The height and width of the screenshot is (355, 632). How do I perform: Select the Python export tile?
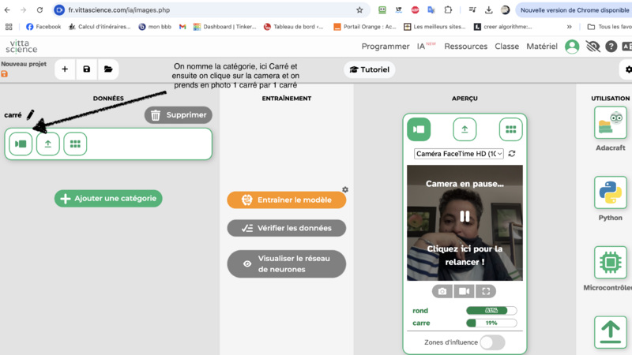(610, 199)
